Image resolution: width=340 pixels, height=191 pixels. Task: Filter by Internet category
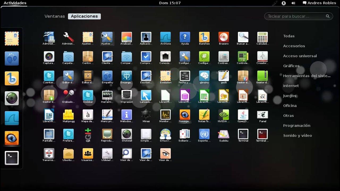click(291, 86)
